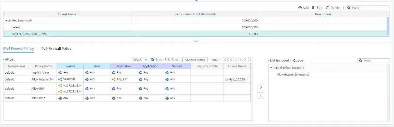The width and height of the screenshot is (394, 127).
Task: Click the Any destination icon in Implicit Allow row
Action: [x=113, y=72]
